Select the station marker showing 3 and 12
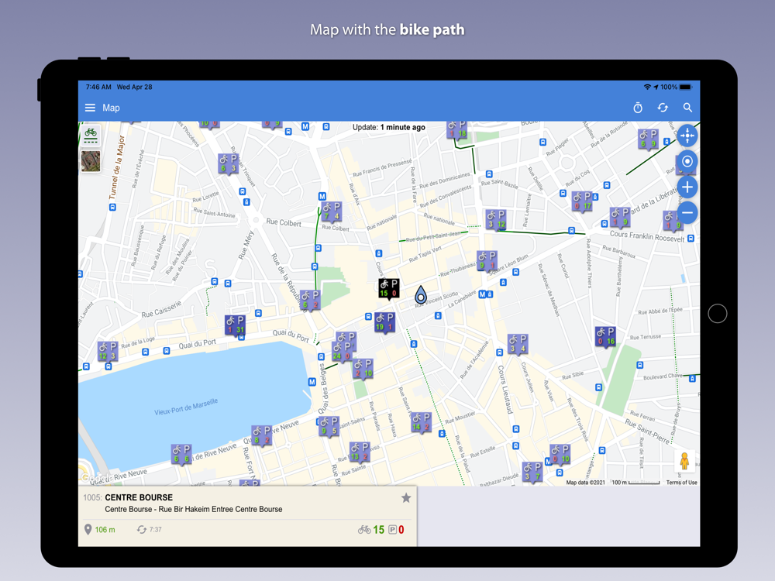The image size is (775, 581). [496, 220]
